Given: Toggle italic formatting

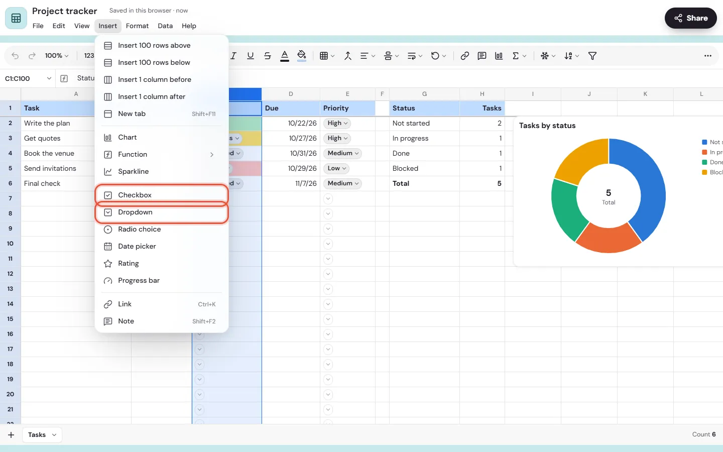Looking at the screenshot, I should [233, 56].
